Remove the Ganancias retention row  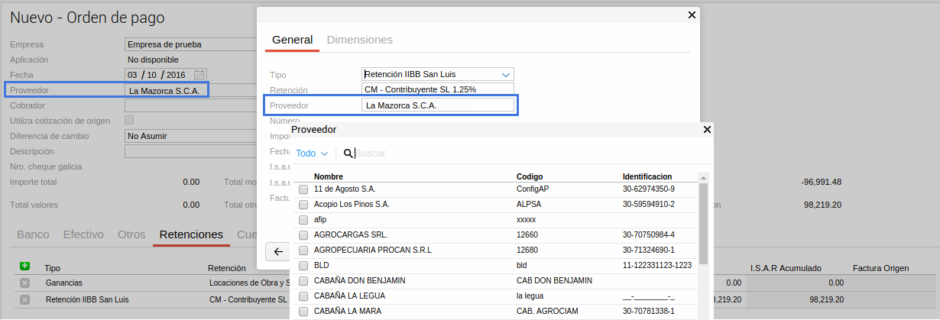[24, 283]
